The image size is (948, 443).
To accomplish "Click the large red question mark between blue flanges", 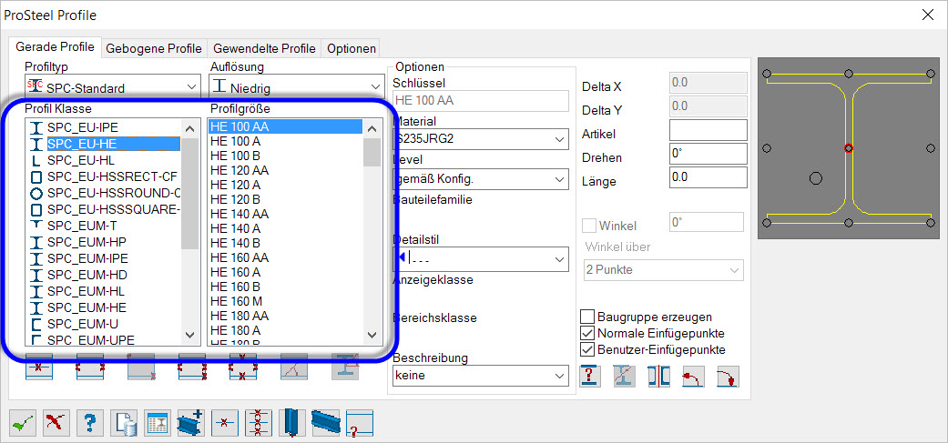I will (x=591, y=376).
